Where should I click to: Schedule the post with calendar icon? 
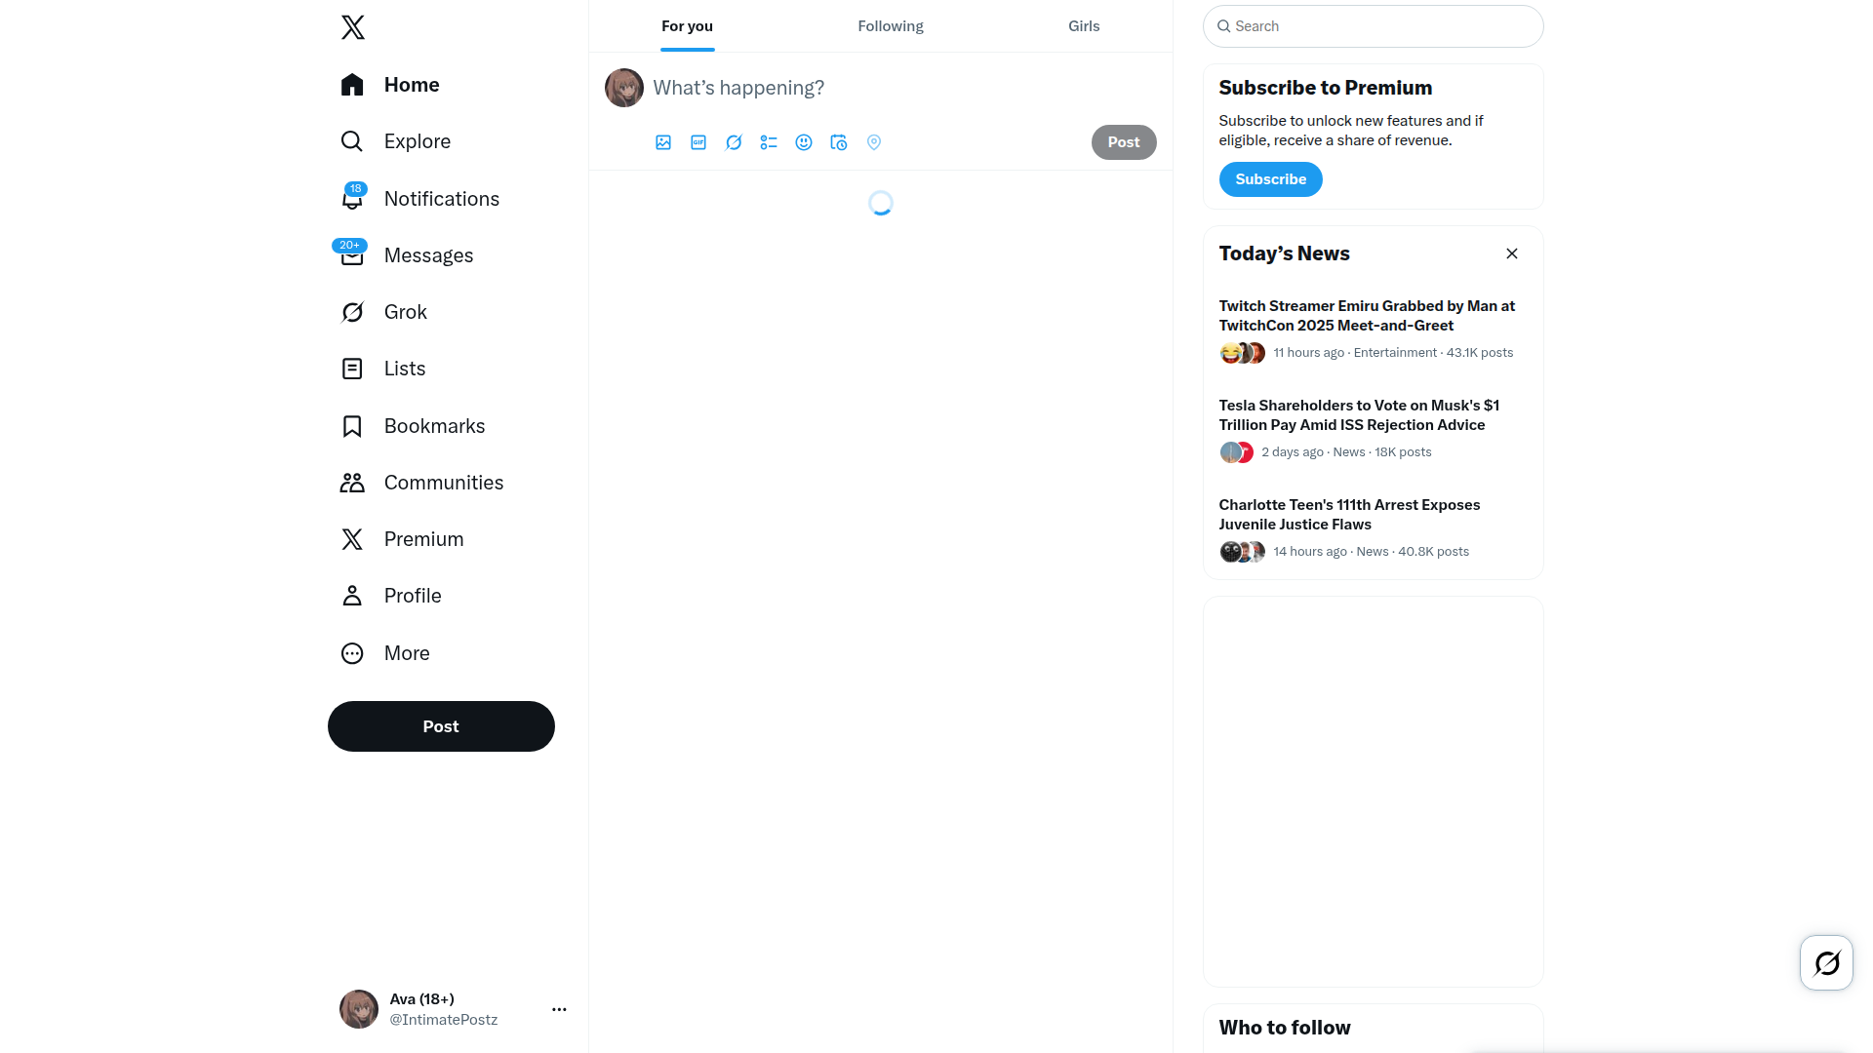[839, 142]
